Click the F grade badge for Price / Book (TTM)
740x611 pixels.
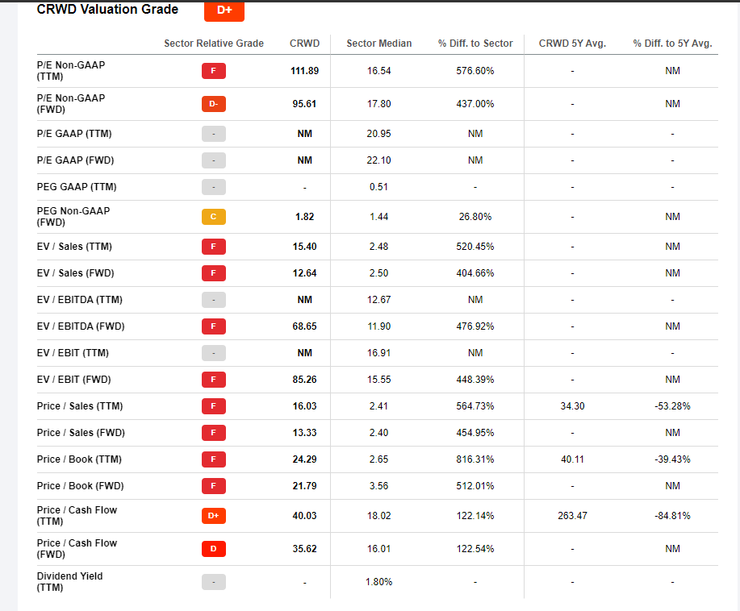click(x=214, y=459)
